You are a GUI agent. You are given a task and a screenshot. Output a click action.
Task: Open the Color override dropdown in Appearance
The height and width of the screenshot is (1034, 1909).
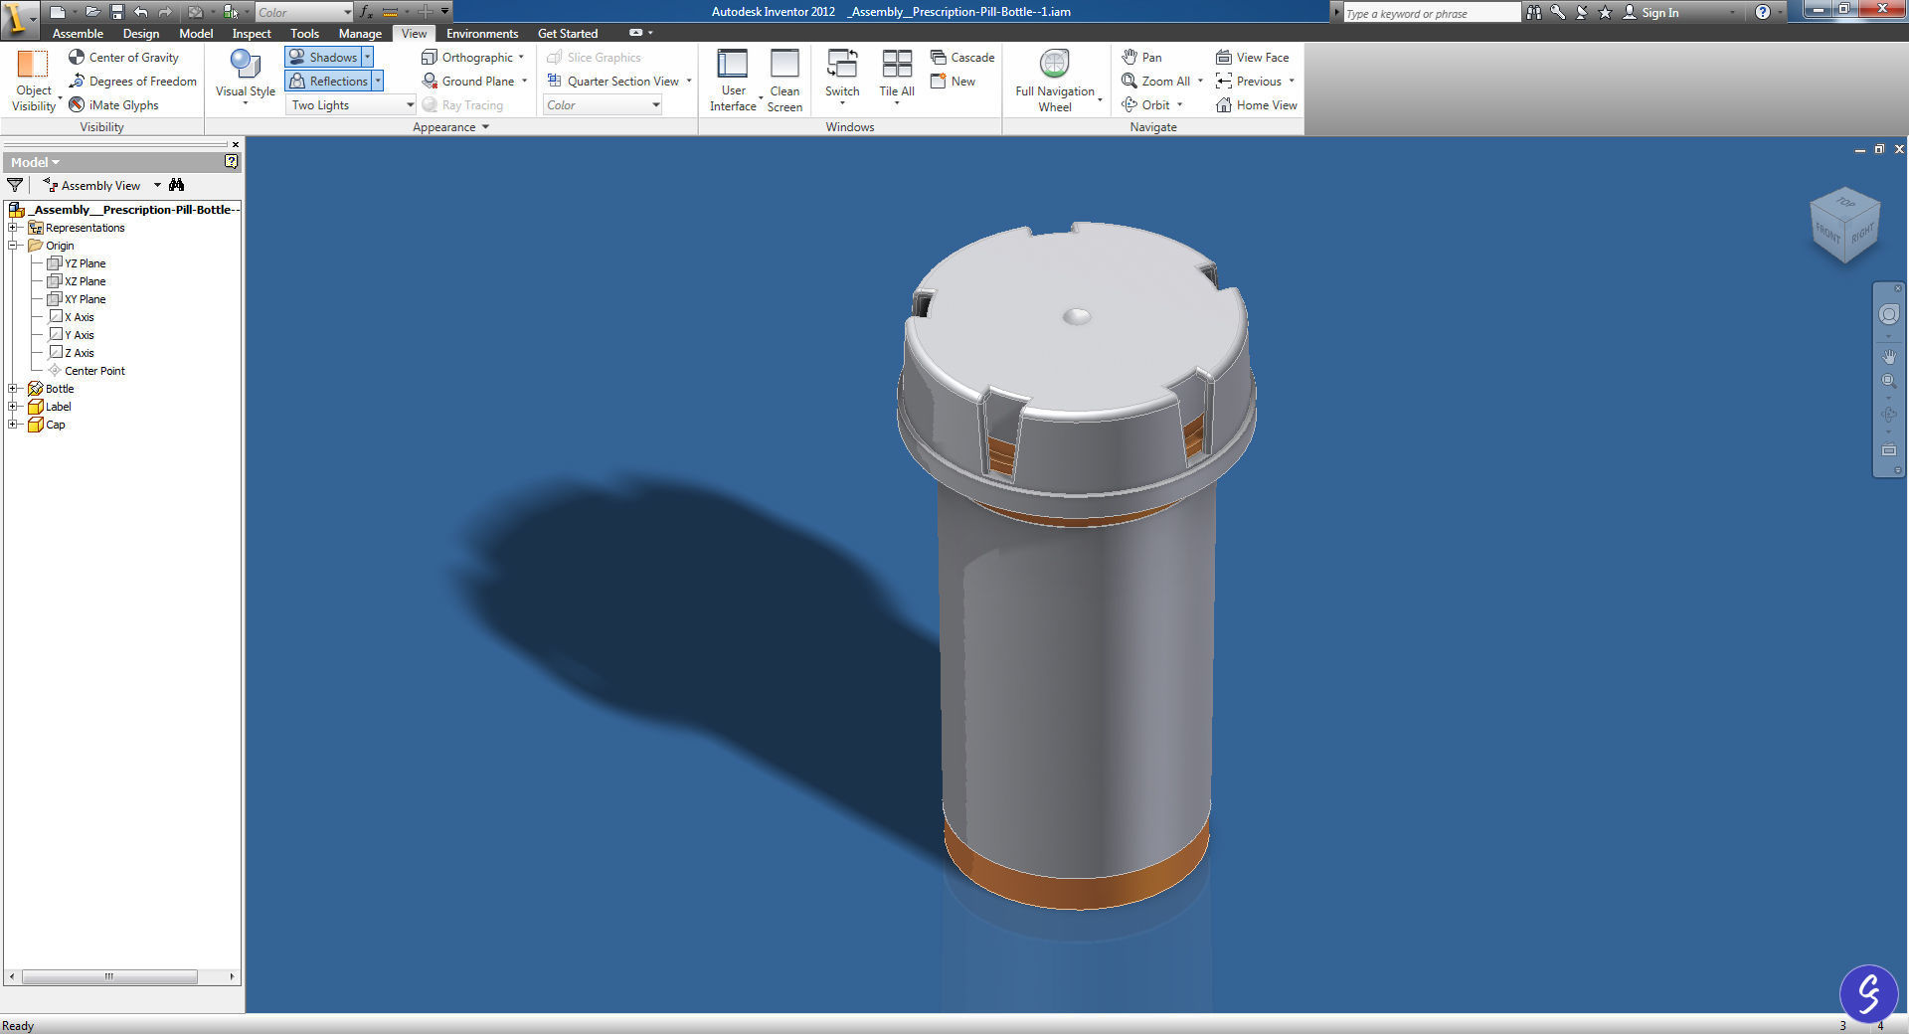point(603,105)
